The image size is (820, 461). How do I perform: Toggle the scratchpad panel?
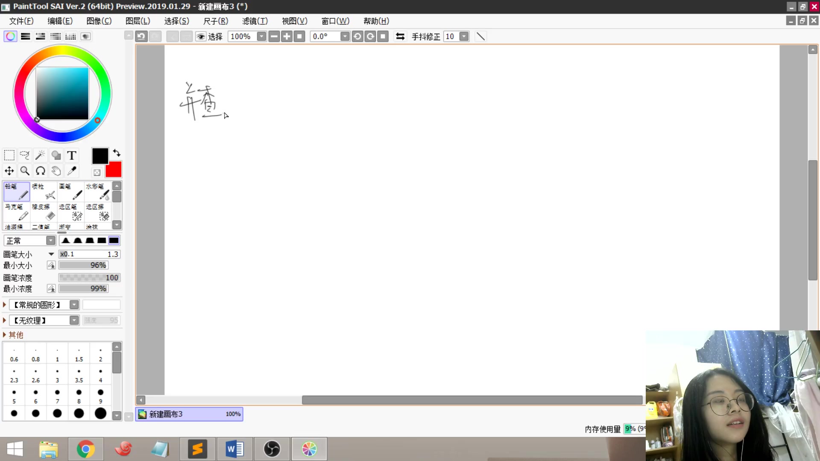[x=86, y=37]
